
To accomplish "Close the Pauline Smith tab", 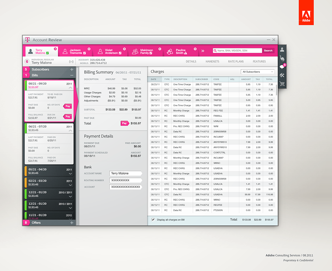I will (x=195, y=49).
